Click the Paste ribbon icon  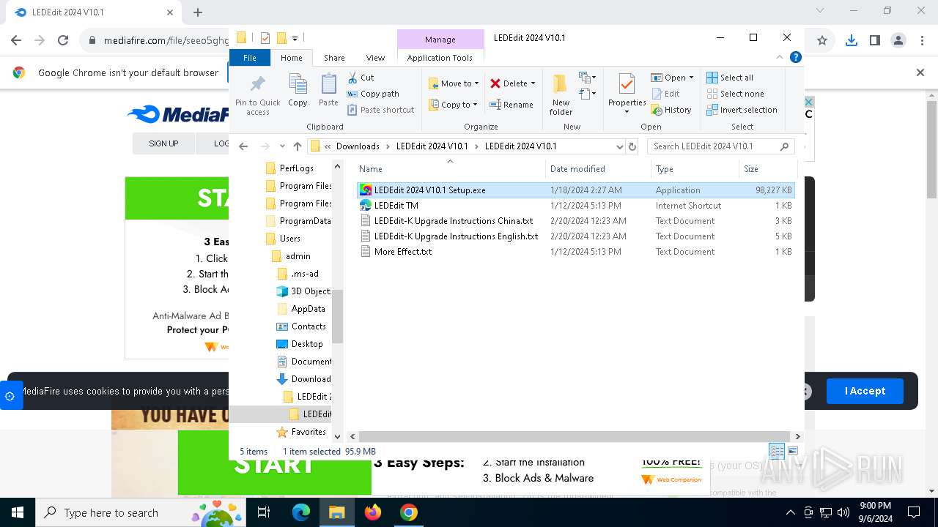(328, 84)
